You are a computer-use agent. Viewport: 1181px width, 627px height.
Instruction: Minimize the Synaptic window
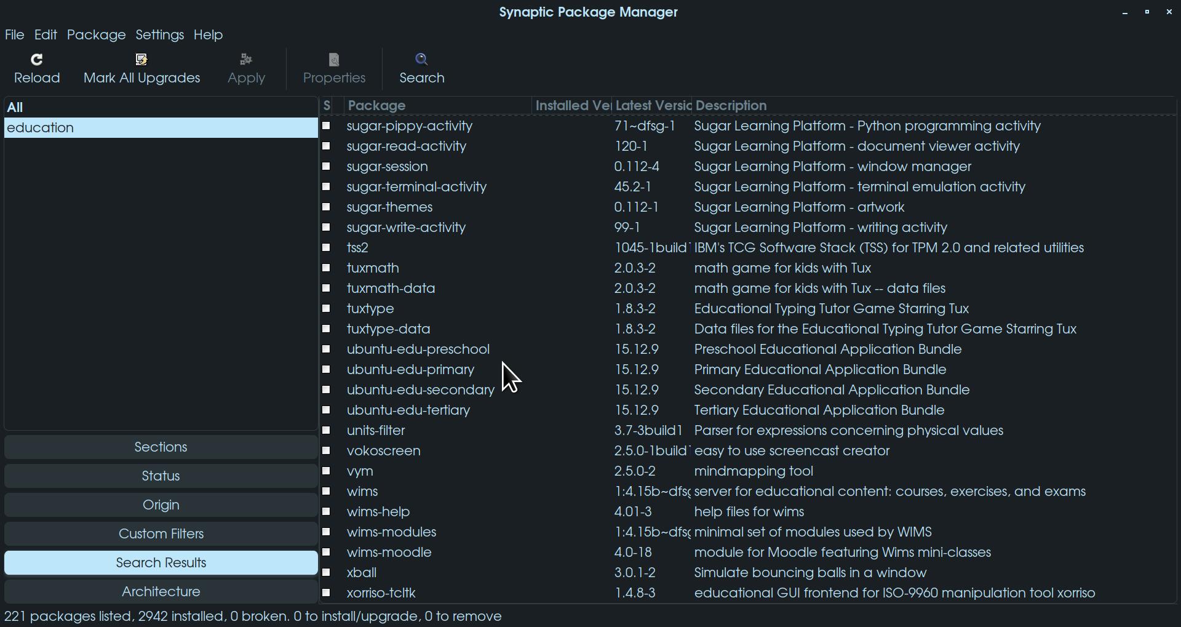click(1125, 12)
